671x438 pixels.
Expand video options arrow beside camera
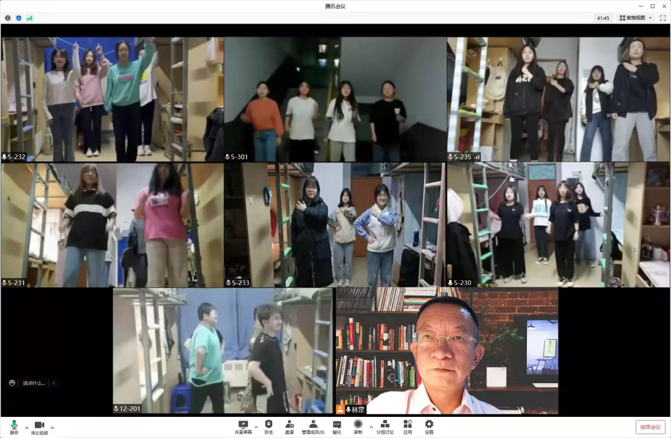coord(52,427)
